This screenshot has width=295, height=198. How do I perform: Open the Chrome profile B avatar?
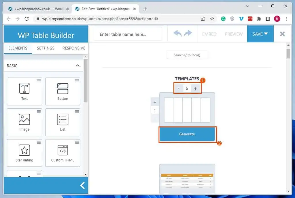click(x=277, y=19)
